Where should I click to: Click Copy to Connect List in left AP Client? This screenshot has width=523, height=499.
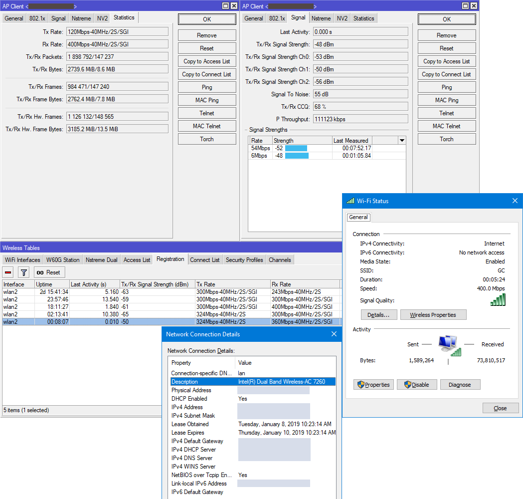207,74
